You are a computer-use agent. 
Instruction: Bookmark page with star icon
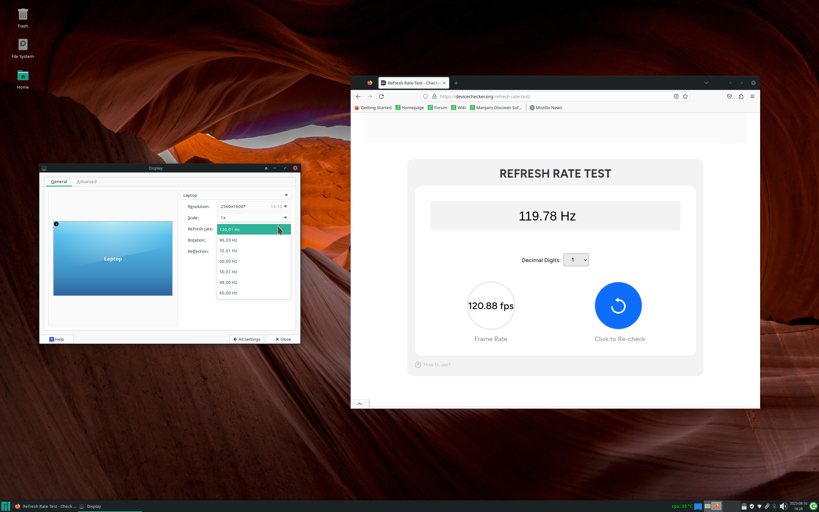(x=685, y=97)
